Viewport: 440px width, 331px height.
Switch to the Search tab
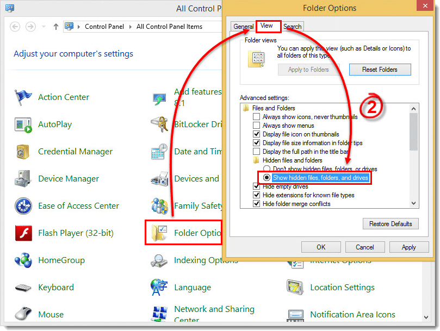coord(292,27)
